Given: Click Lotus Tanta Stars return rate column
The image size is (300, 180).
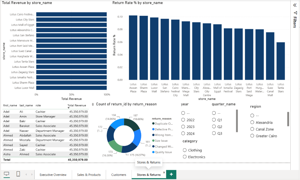Looking at the screenshot, I should pyautogui.click(x=281, y=61).
